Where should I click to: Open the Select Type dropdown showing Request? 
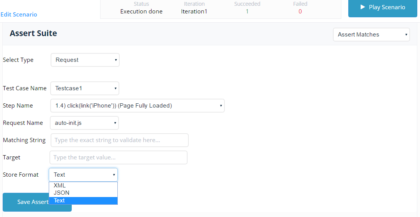pyautogui.click(x=85, y=60)
